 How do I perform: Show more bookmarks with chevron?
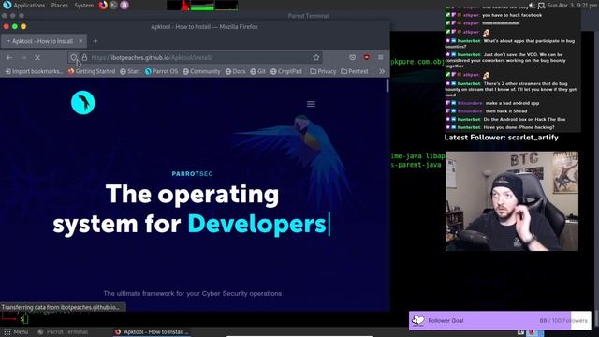[x=382, y=71]
